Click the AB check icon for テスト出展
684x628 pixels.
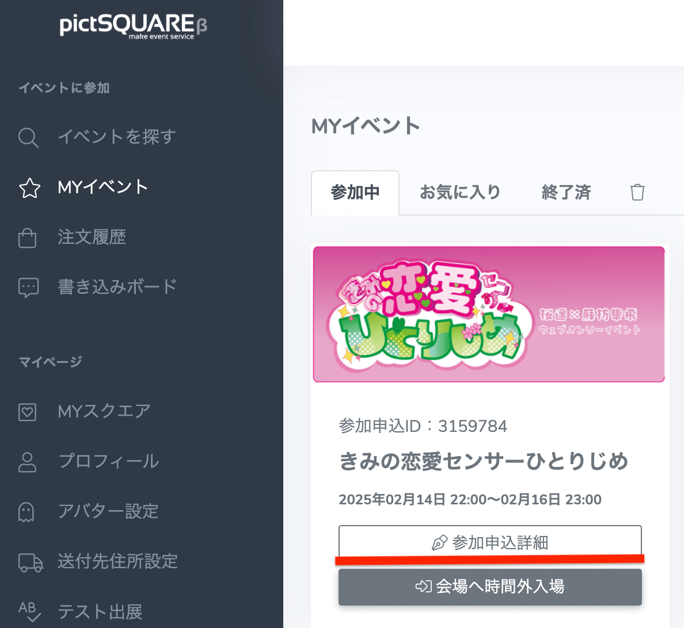click(30, 612)
